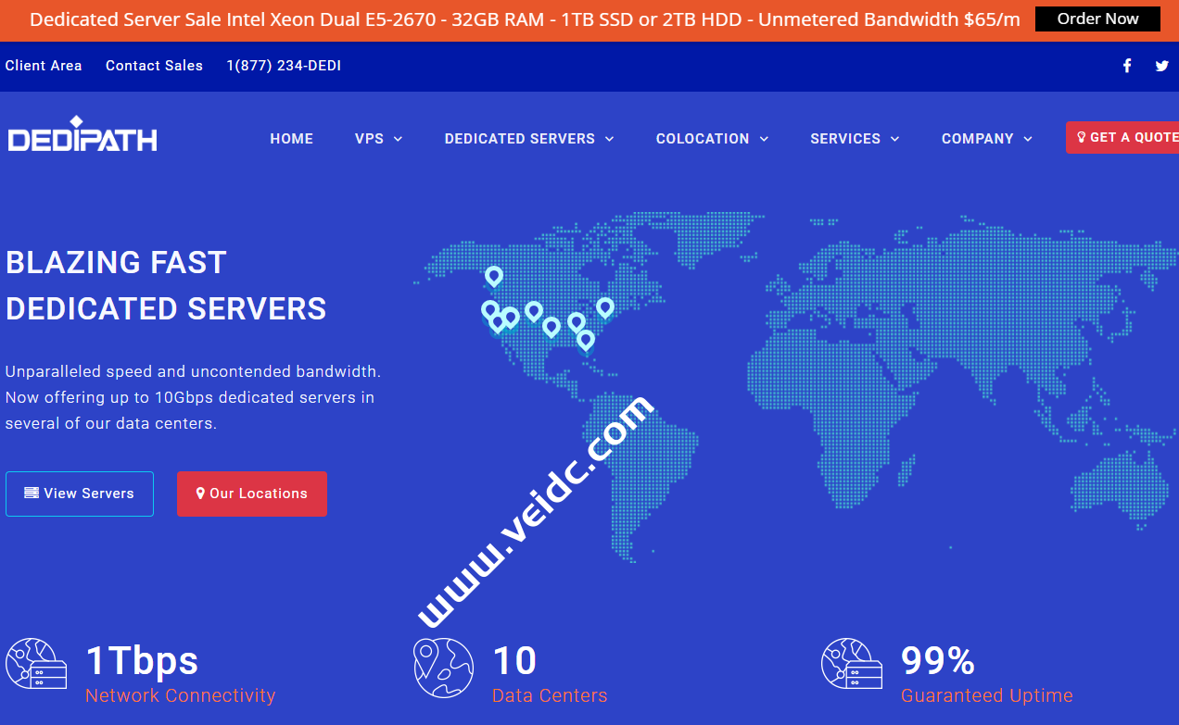Click the easternmost map pin on US
The height and width of the screenshot is (725, 1179).
(605, 306)
